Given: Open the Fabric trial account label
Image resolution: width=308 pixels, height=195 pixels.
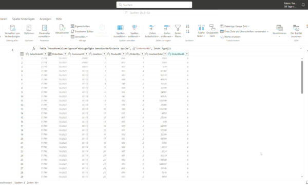Looking at the screenshot, I should (290, 5).
